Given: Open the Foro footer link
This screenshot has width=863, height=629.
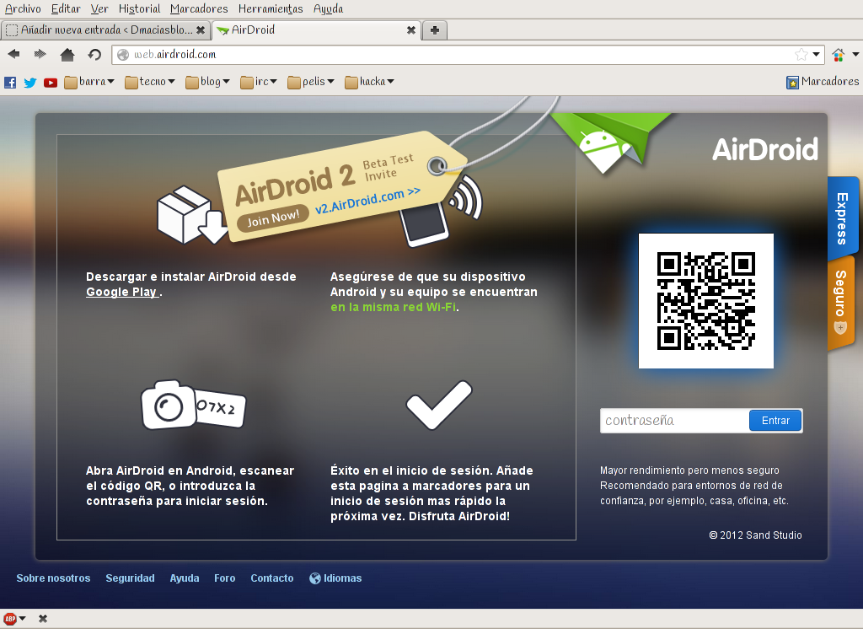Looking at the screenshot, I should click(x=224, y=578).
